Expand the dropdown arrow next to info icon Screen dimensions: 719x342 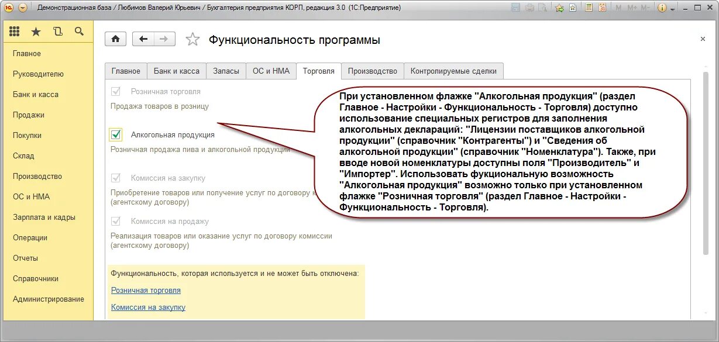pyautogui.click(x=672, y=9)
